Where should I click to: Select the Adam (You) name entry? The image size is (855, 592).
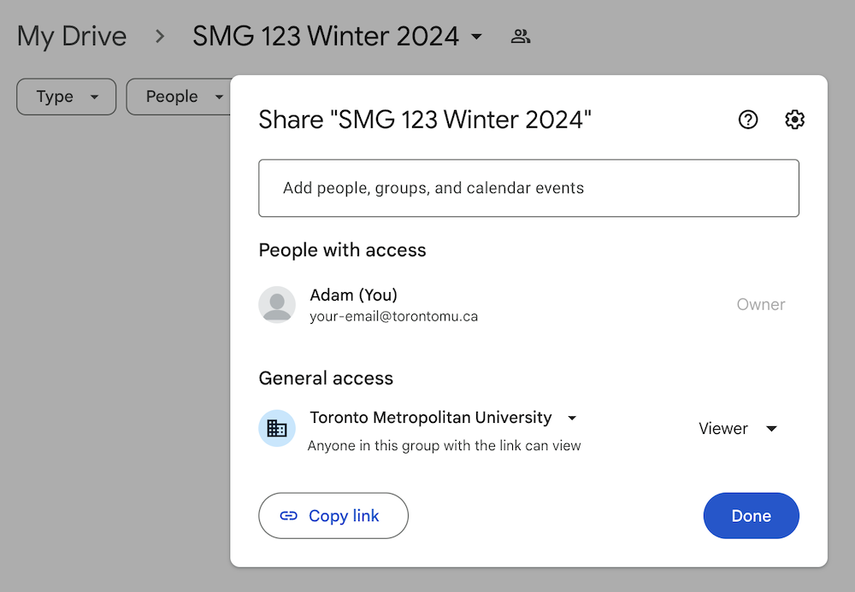click(x=353, y=295)
